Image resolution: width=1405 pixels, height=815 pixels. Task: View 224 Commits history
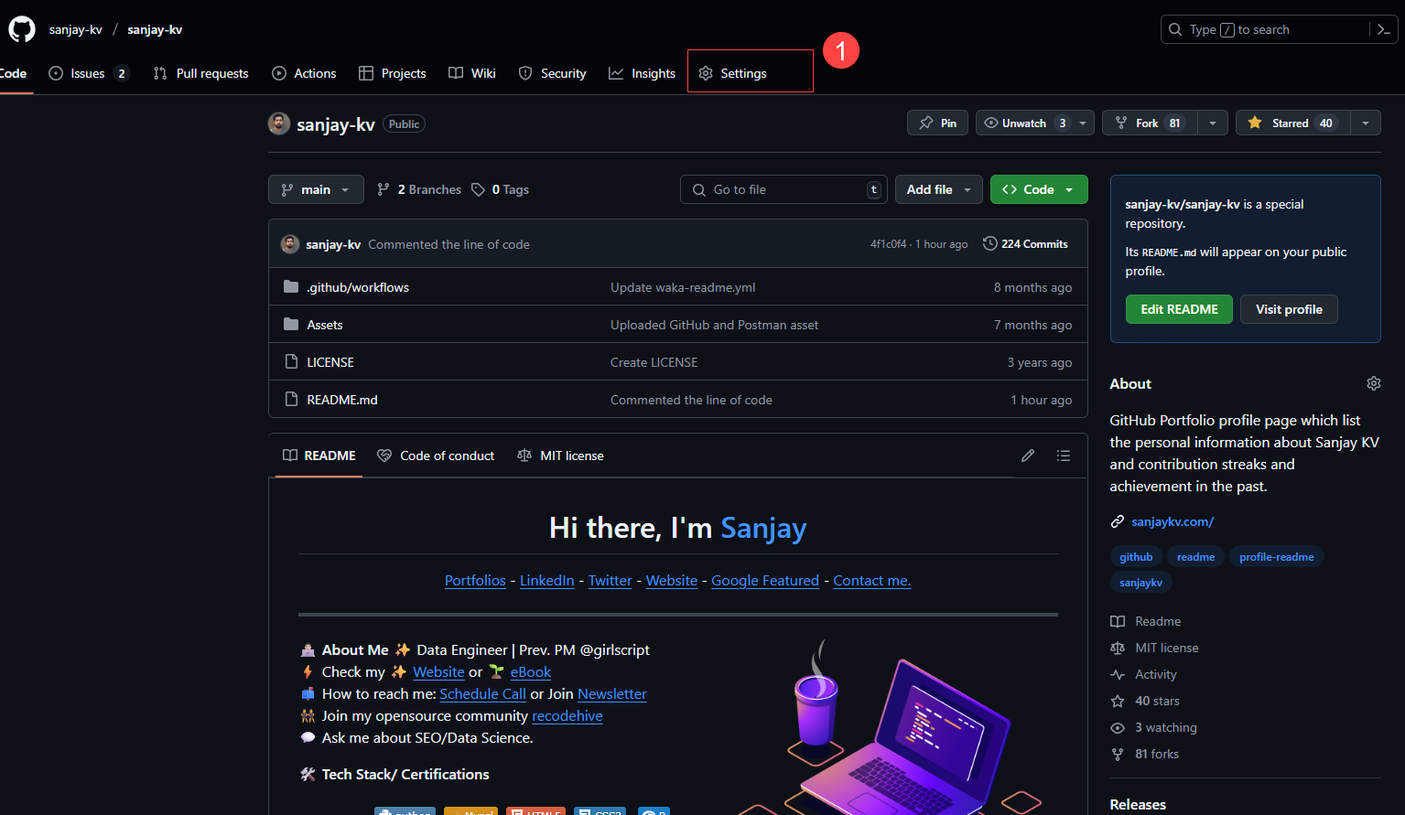point(1025,244)
